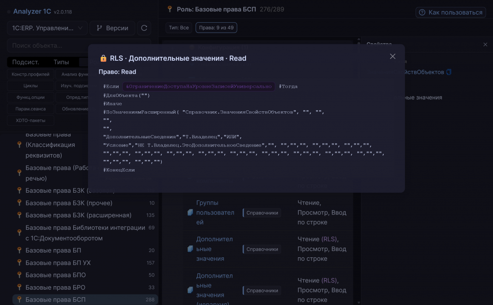Open (RLS) link in Дополнительные значения row
Screen dimensions: 493x305
pyautogui.click(x=329, y=239)
